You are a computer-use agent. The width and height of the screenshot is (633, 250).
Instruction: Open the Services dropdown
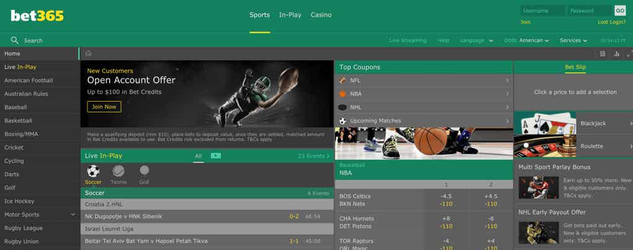pyautogui.click(x=573, y=40)
